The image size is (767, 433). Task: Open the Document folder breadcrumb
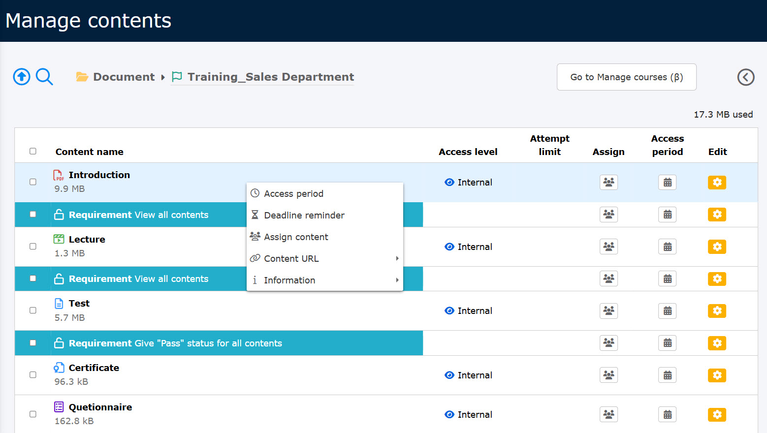click(x=123, y=77)
